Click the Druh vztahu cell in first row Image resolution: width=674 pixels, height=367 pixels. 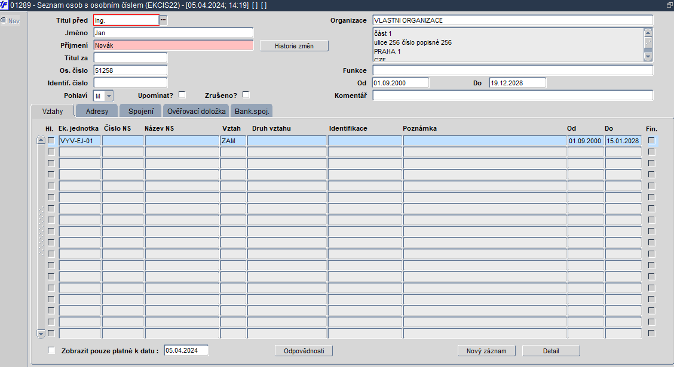point(287,140)
